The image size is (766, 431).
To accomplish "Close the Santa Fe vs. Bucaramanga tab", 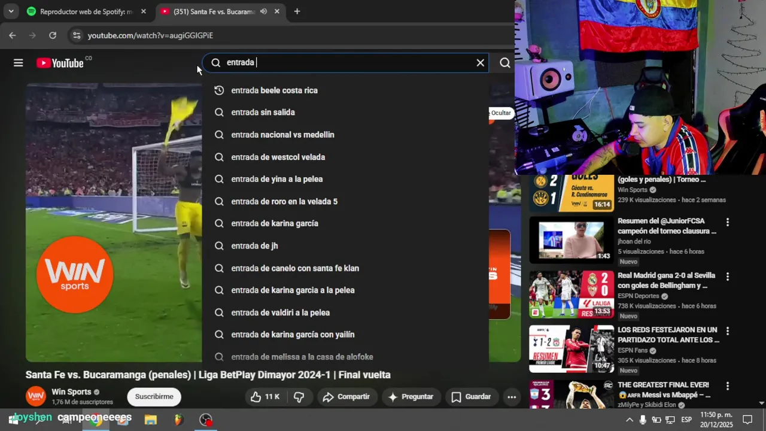I will (276, 11).
